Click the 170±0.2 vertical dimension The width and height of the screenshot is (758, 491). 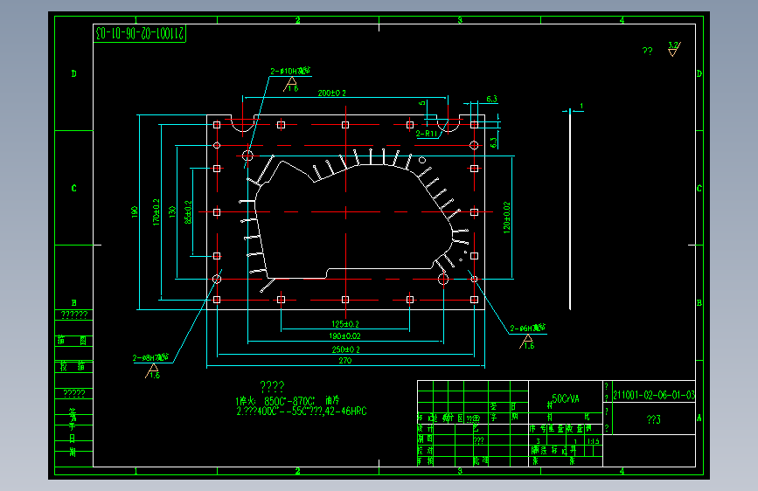click(156, 211)
